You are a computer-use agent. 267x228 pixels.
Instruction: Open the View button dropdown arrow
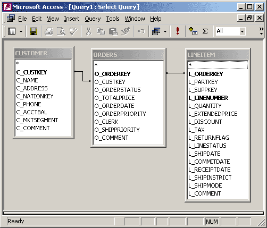point(21,32)
